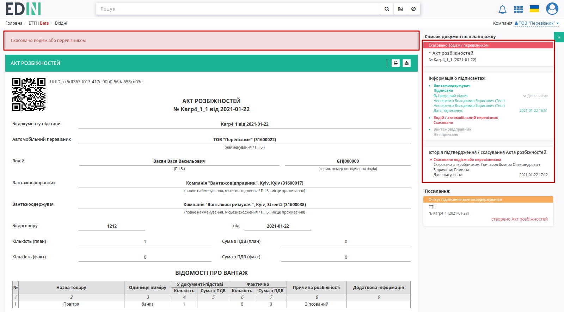Viewport: 564px width, 312px height.
Task: Click the QR code image
Action: pyautogui.click(x=29, y=95)
